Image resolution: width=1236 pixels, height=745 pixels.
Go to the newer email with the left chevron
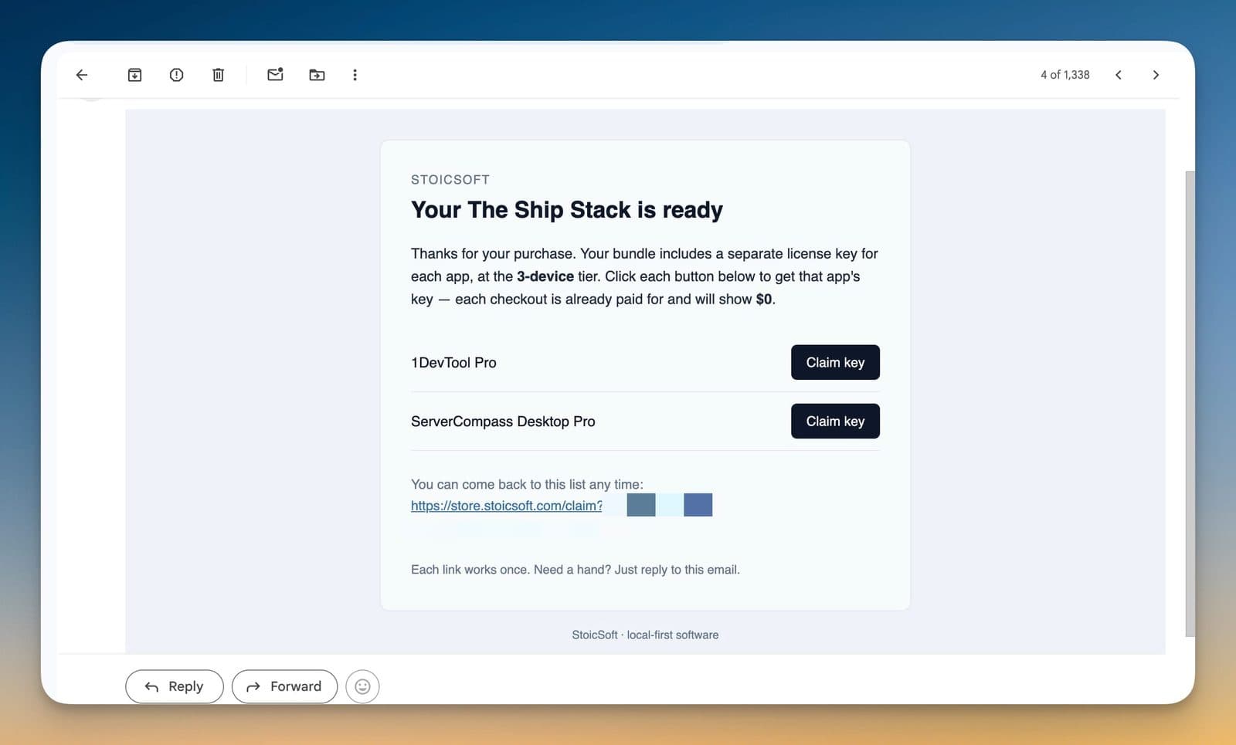[x=1118, y=75]
